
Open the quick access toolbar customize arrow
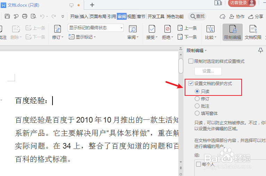click(x=63, y=16)
